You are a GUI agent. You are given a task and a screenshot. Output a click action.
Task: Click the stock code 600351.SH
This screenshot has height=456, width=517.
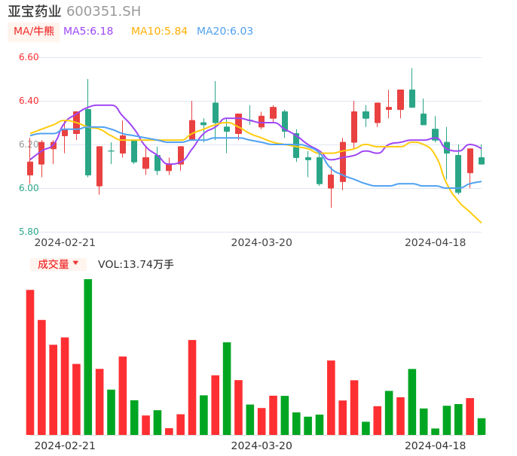(103, 11)
